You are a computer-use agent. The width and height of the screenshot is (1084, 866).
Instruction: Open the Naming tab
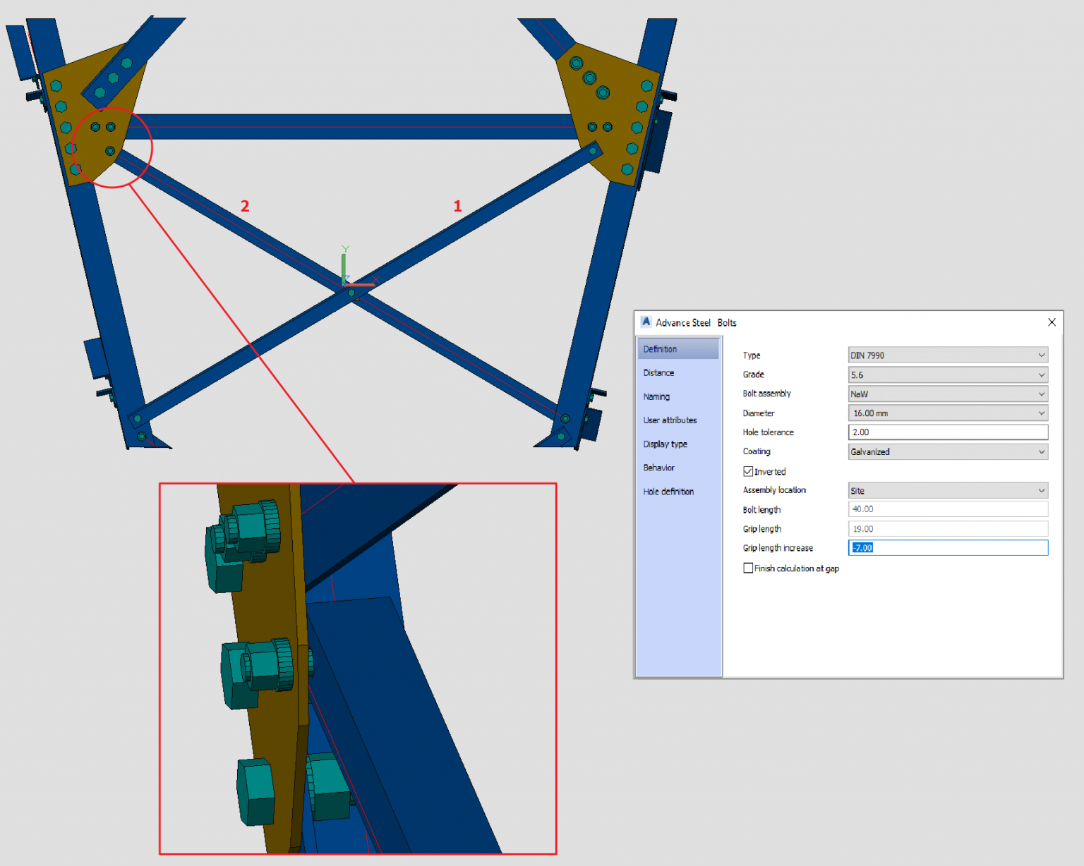pyautogui.click(x=656, y=396)
